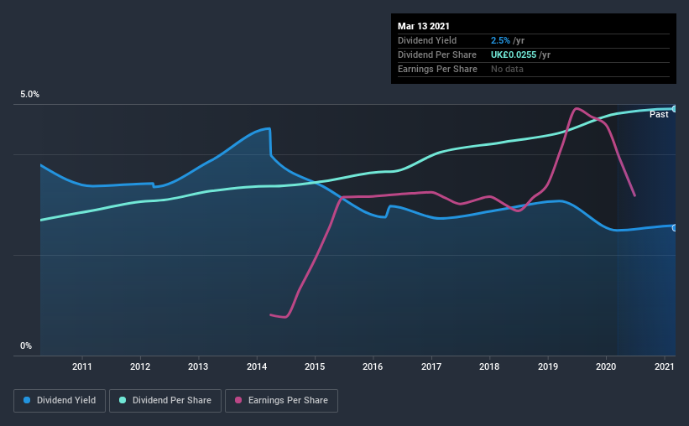Click the blue Dividend Yield legend dot
This screenshot has height=426, width=689.
tap(27, 400)
